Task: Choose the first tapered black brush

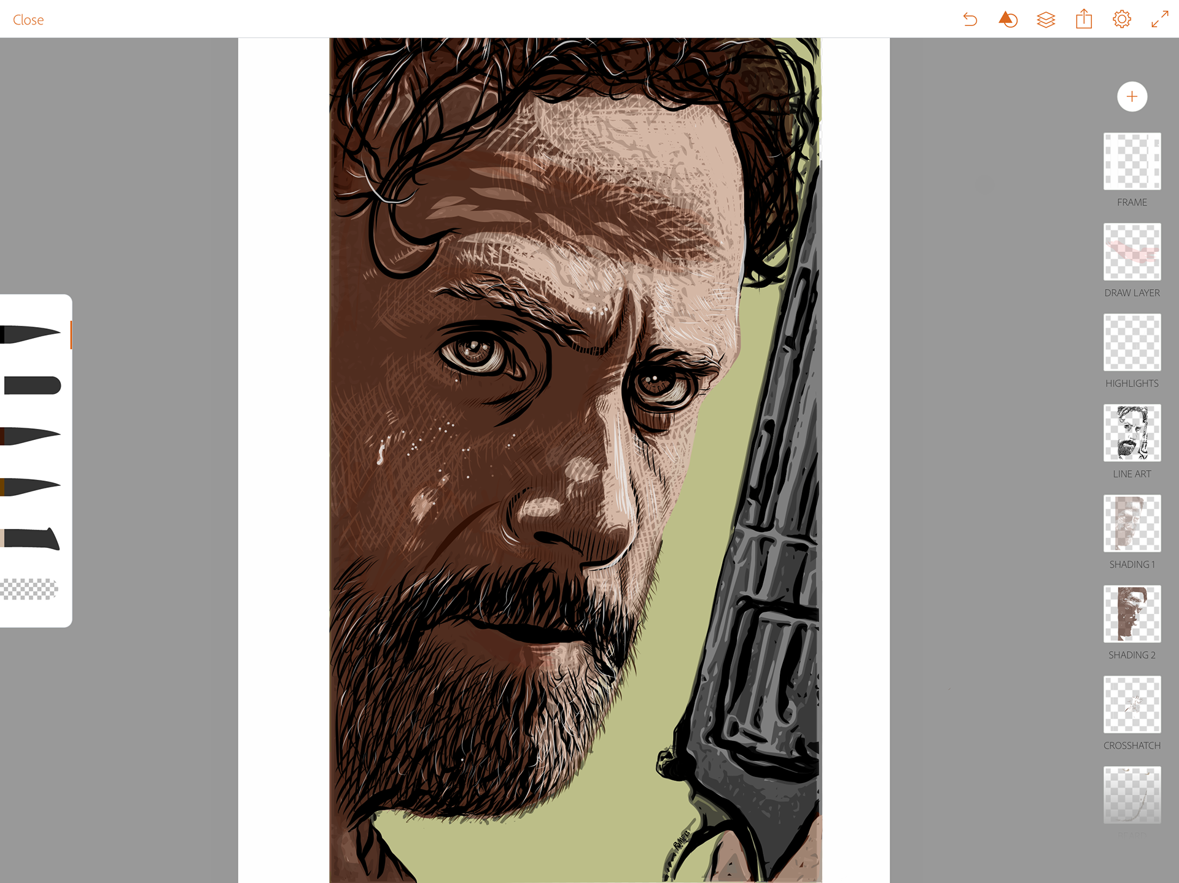Action: click(31, 334)
